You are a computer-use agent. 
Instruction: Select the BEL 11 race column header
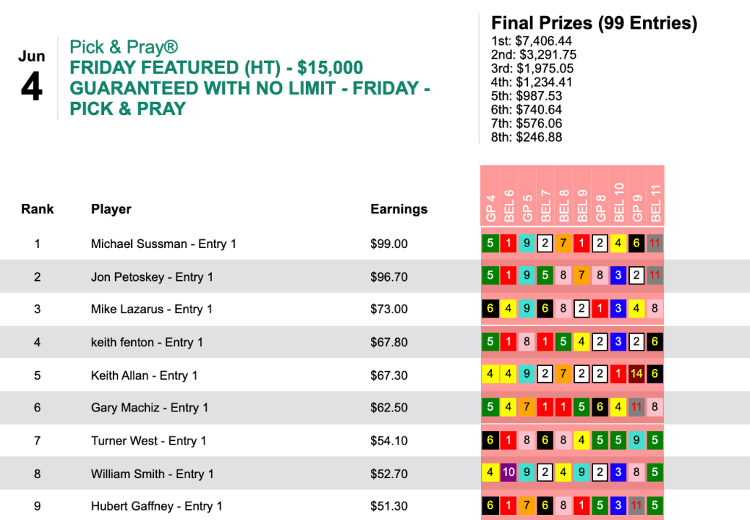coord(655,202)
